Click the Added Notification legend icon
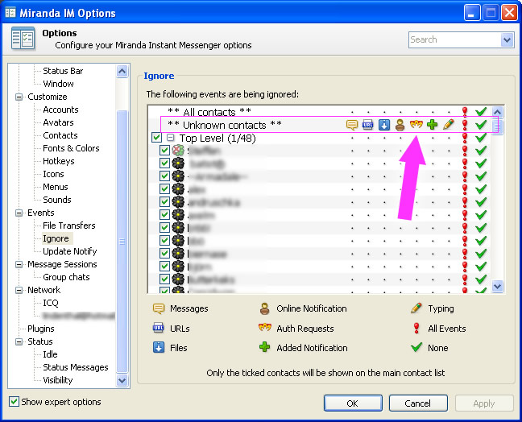 [x=265, y=347]
